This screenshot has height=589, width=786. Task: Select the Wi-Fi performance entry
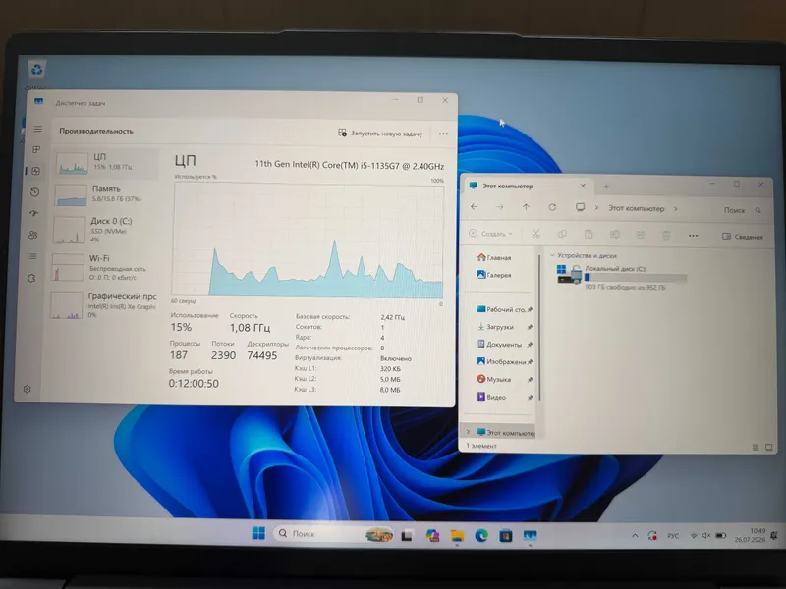point(102,267)
